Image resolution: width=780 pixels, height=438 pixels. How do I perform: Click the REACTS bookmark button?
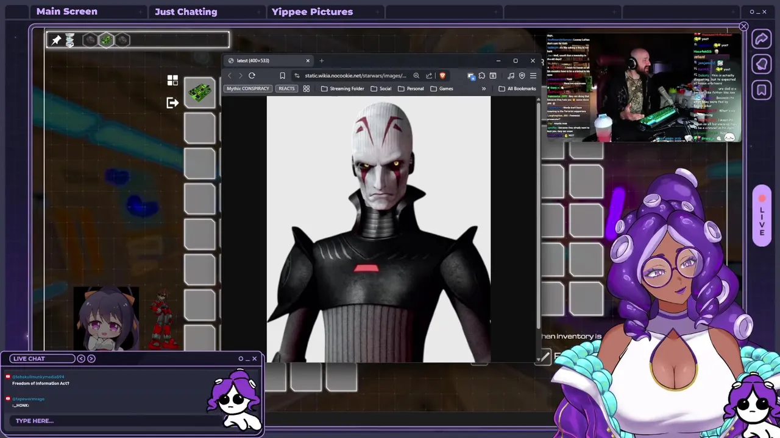286,89
